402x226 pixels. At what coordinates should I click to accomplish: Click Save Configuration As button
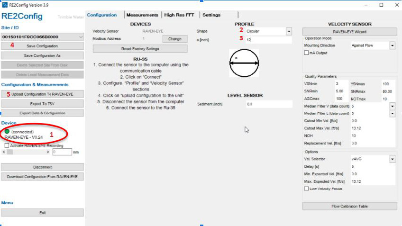coord(42,55)
